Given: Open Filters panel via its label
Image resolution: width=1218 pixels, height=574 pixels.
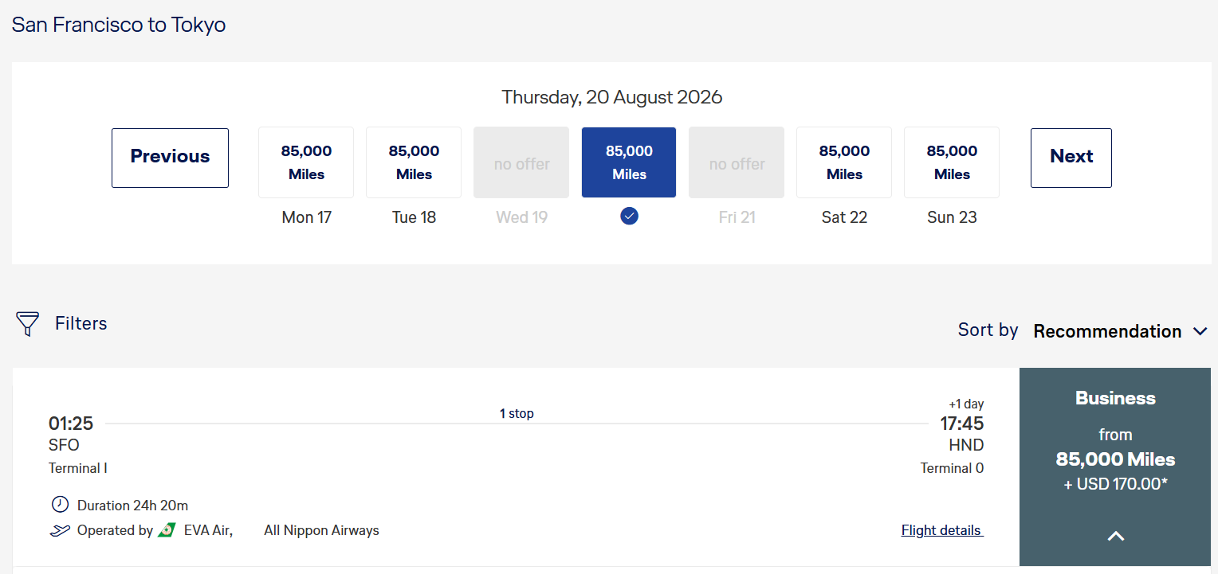Looking at the screenshot, I should (81, 323).
